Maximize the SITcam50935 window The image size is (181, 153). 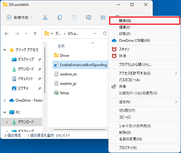coord(132,5)
